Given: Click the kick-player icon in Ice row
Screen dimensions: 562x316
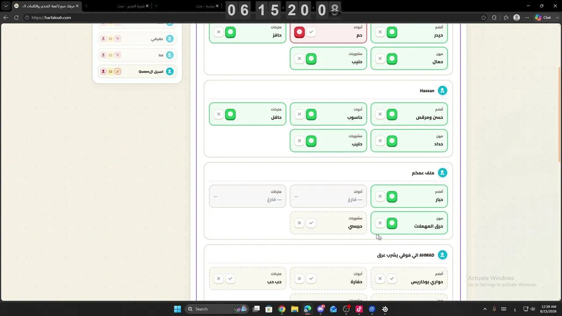Looking at the screenshot, I should coord(103,55).
